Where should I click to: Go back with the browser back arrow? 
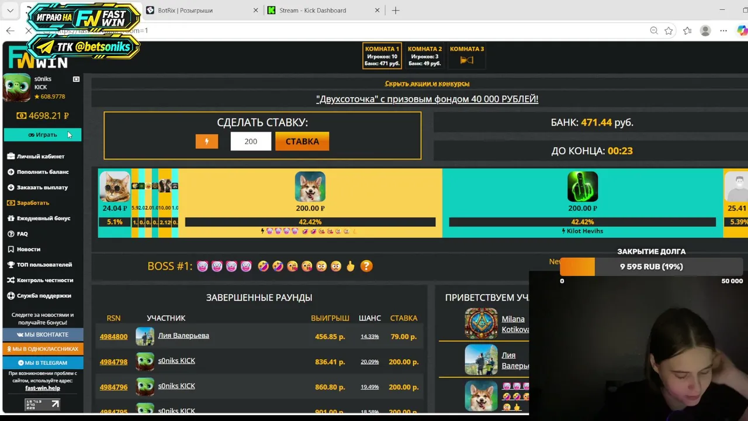10,30
